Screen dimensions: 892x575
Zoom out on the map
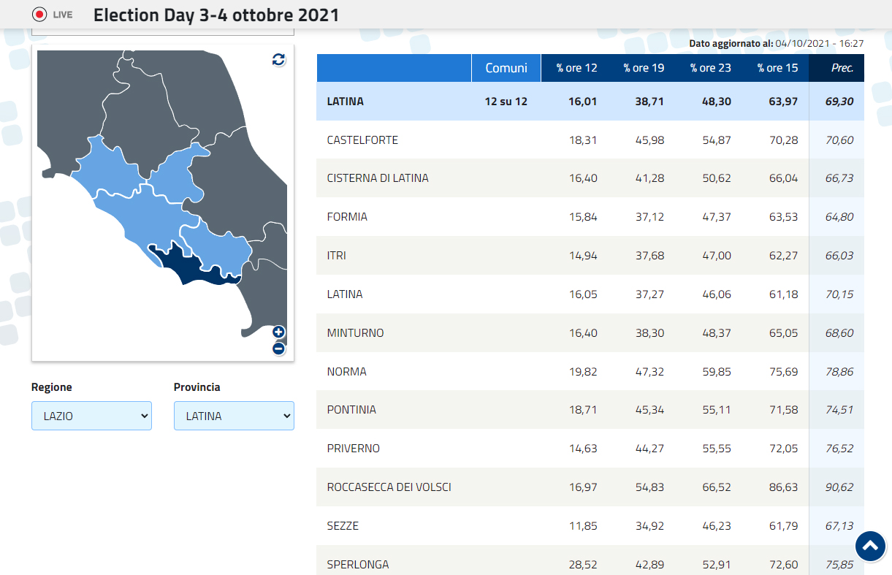click(x=278, y=349)
